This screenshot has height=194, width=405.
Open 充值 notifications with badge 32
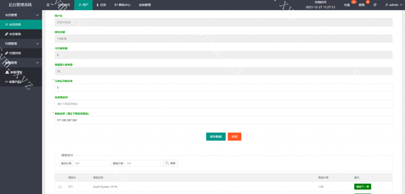coord(347,5)
